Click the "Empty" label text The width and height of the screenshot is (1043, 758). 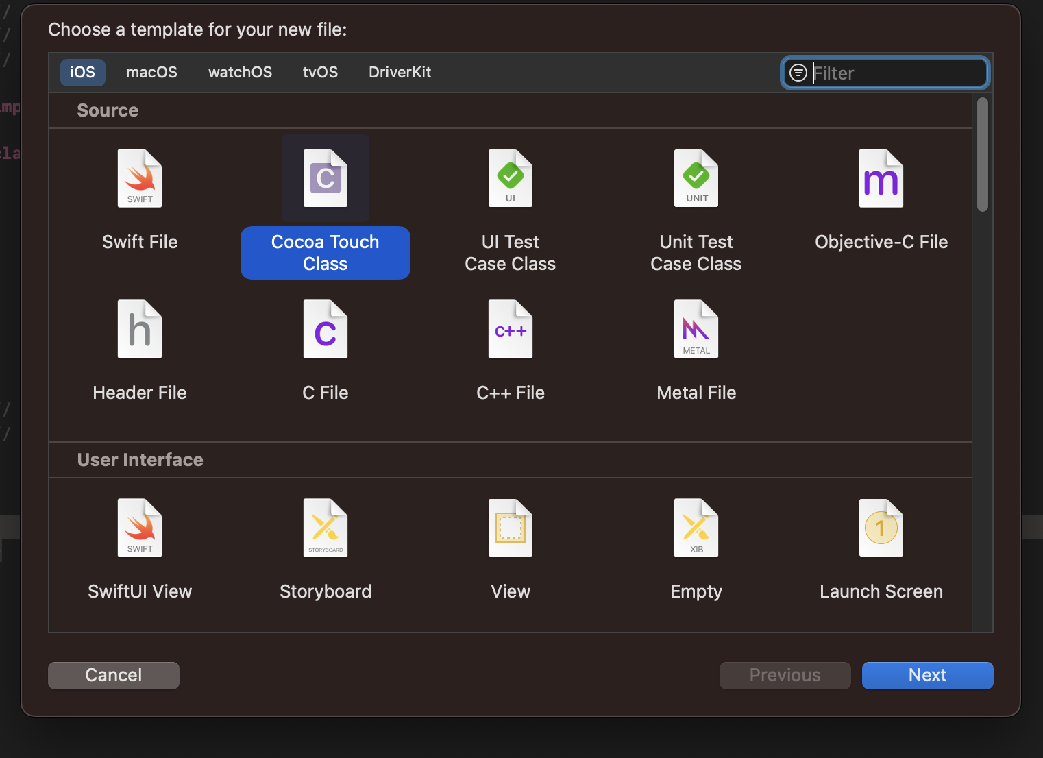tap(696, 591)
